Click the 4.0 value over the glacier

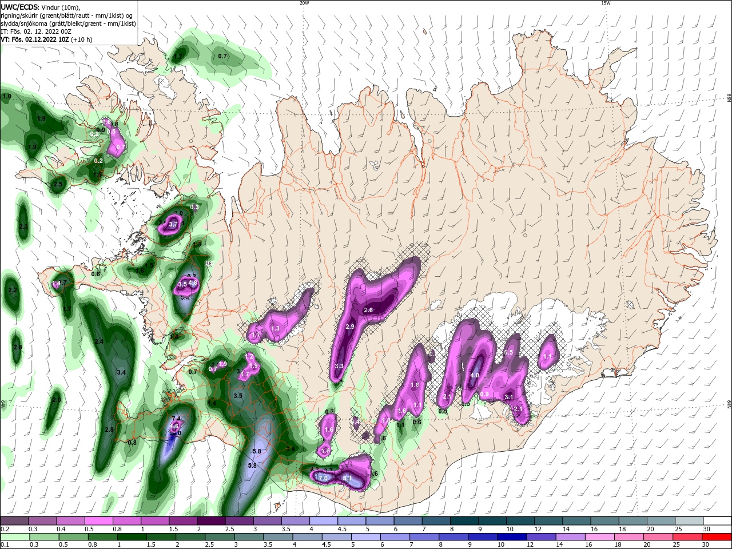tap(474, 375)
